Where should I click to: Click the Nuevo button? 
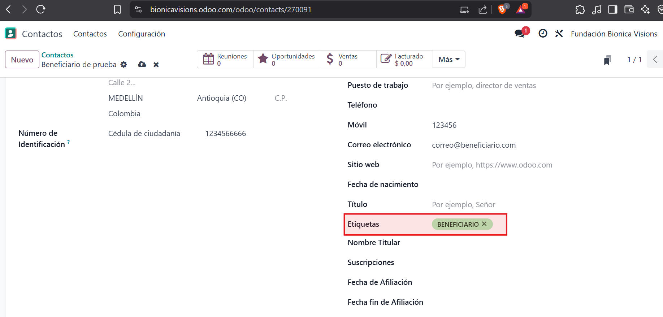[x=22, y=60]
